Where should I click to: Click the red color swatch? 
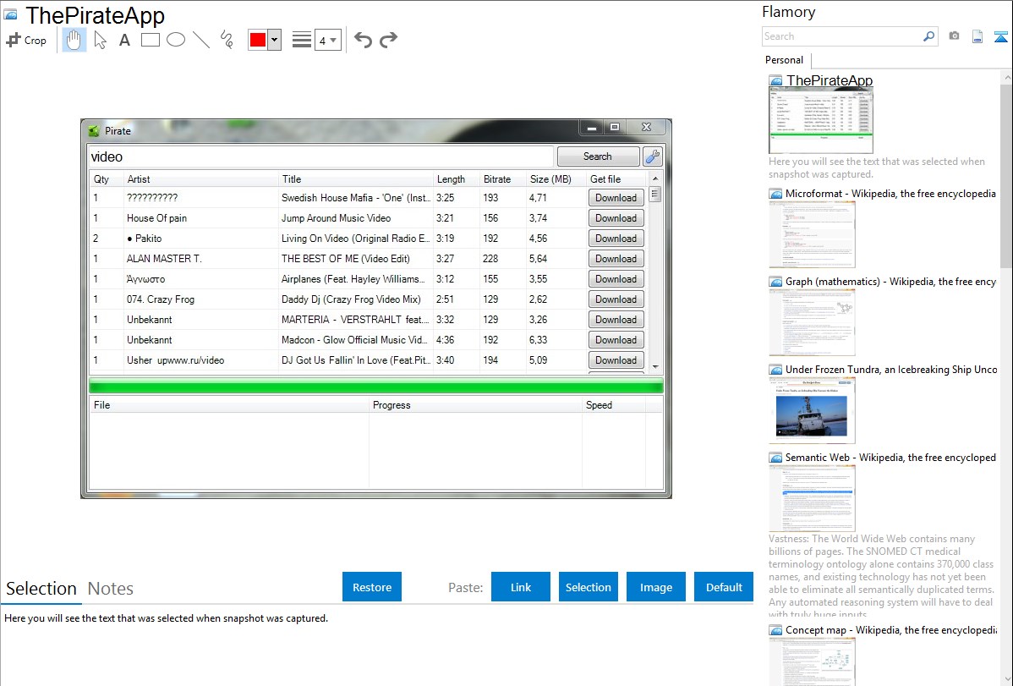point(257,40)
